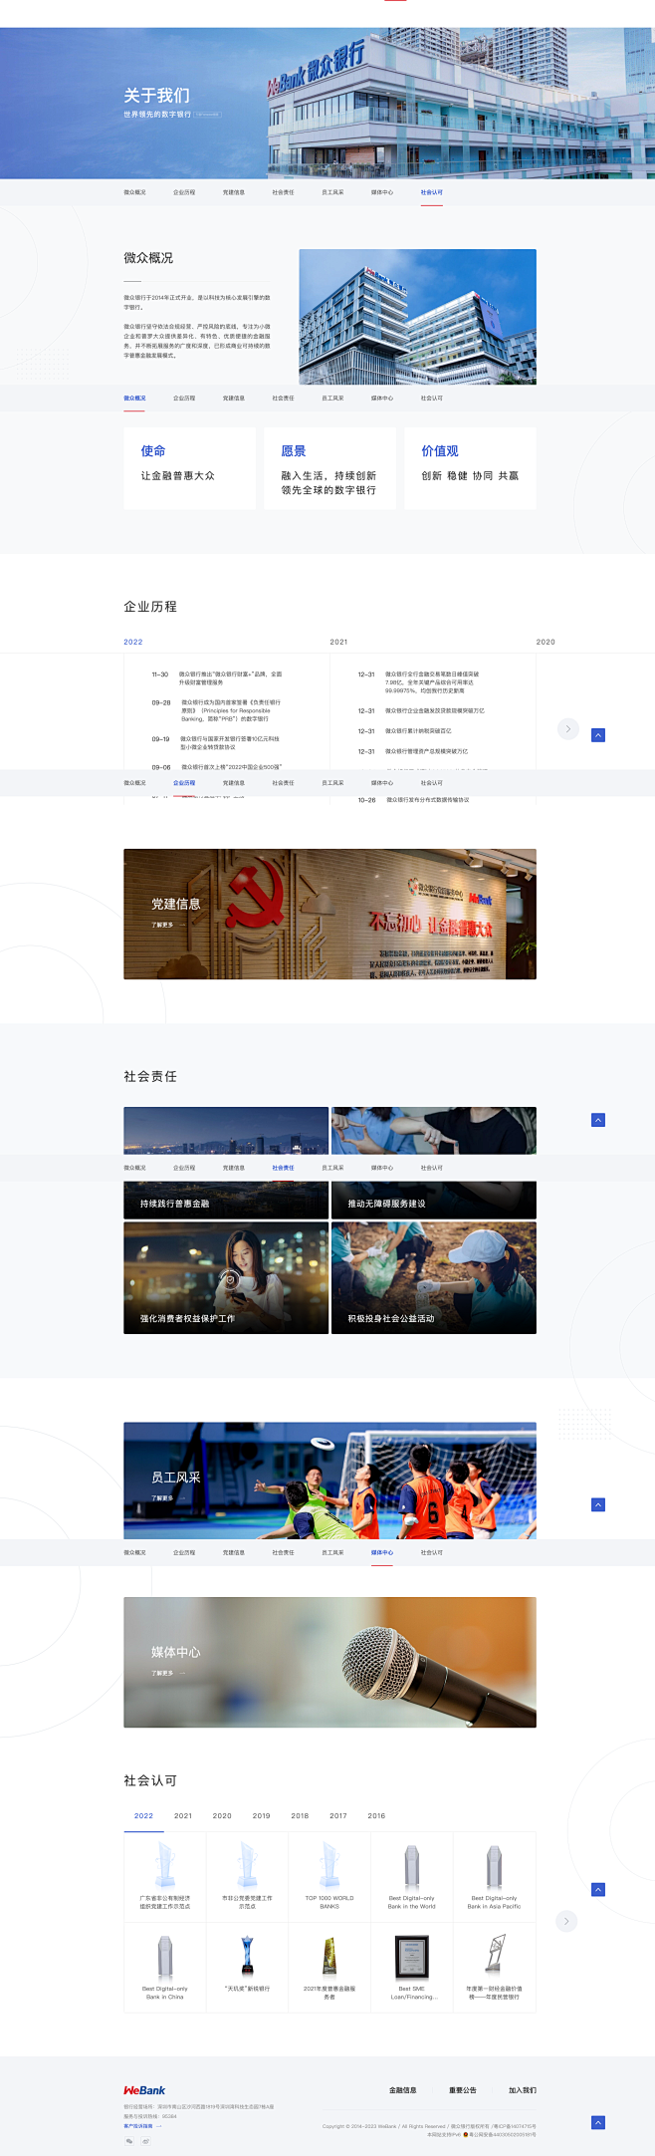This screenshot has width=655, height=2156.
Task: Open 社会认可 in the nav below the hero banner
Action: 431,192
